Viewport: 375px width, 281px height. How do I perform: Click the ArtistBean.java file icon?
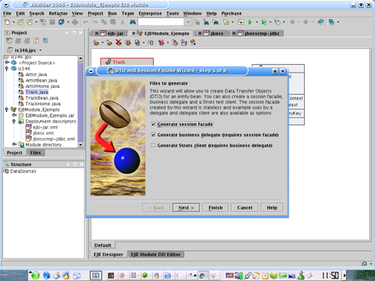pos(21,81)
